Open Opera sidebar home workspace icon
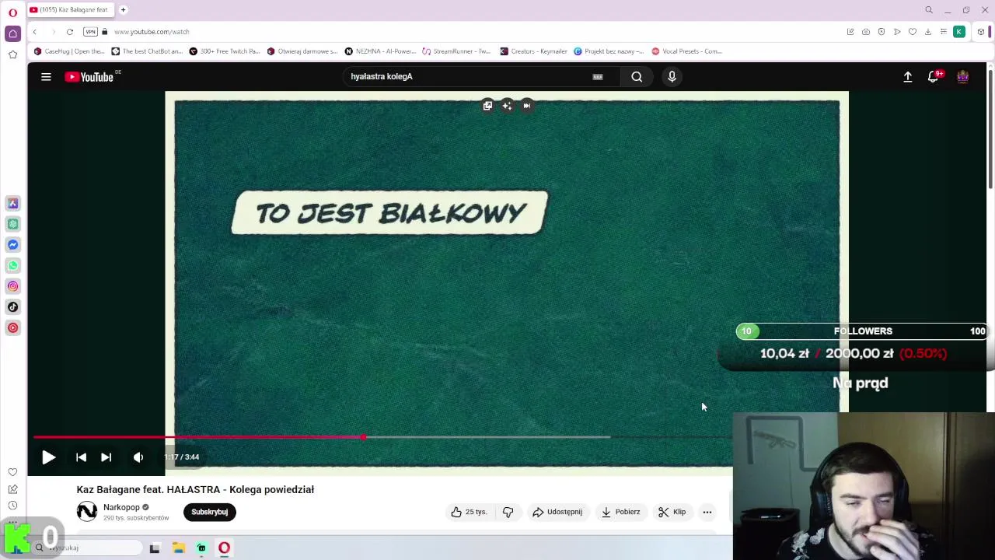995x560 pixels. click(12, 33)
